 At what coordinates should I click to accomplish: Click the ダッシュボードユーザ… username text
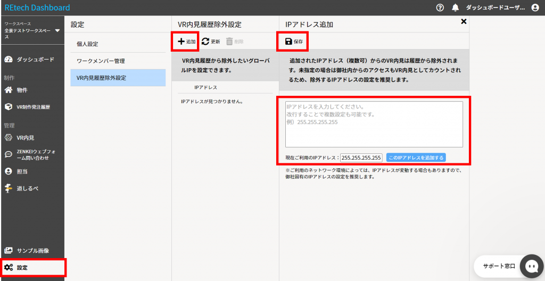[x=496, y=7]
